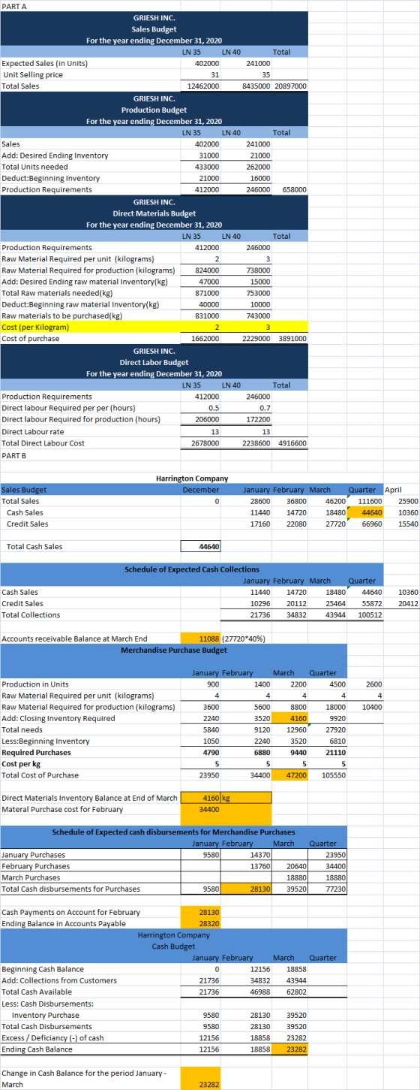Select Unit Selling price value 31
This screenshot has width=420, height=1090.
[214, 74]
